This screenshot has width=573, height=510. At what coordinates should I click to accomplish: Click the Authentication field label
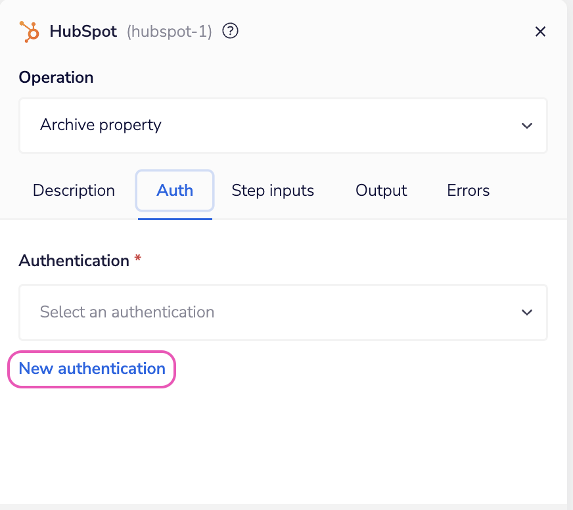click(74, 260)
